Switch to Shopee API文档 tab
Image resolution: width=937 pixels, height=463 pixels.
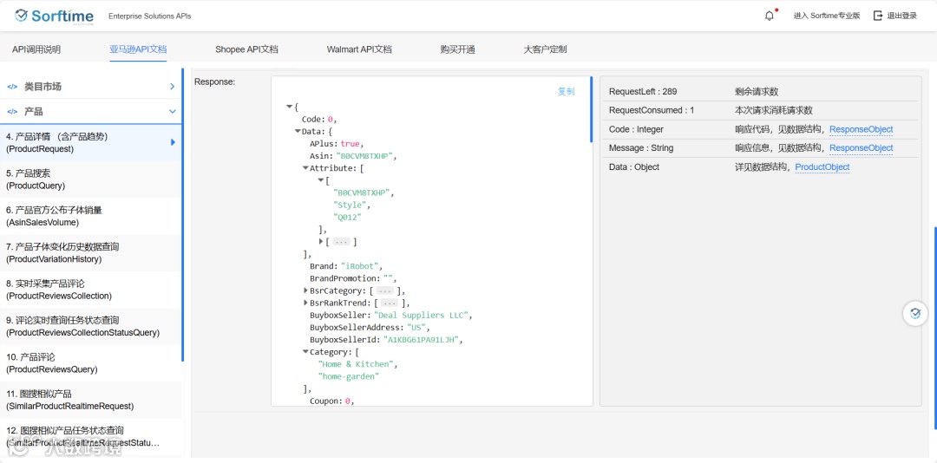(x=246, y=49)
